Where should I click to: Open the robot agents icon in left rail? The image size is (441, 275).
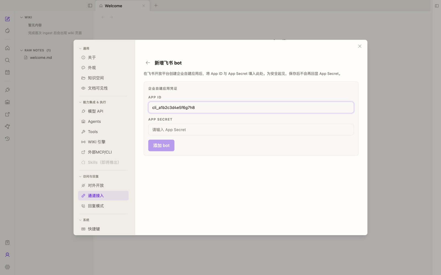[x=7, y=102]
